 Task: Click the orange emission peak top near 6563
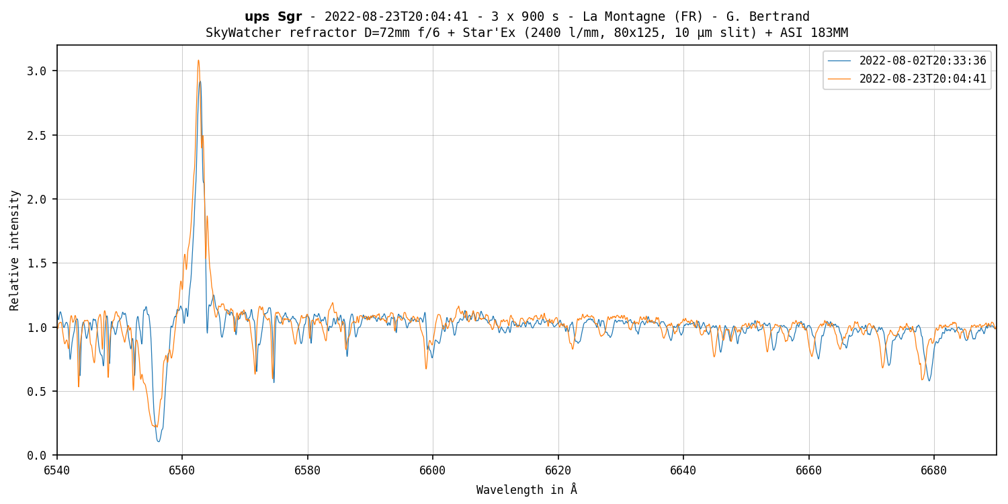tap(198, 60)
